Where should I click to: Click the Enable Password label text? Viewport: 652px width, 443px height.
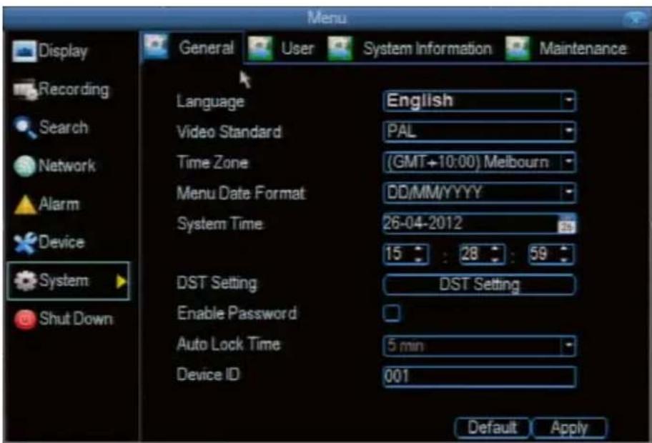coord(237,314)
